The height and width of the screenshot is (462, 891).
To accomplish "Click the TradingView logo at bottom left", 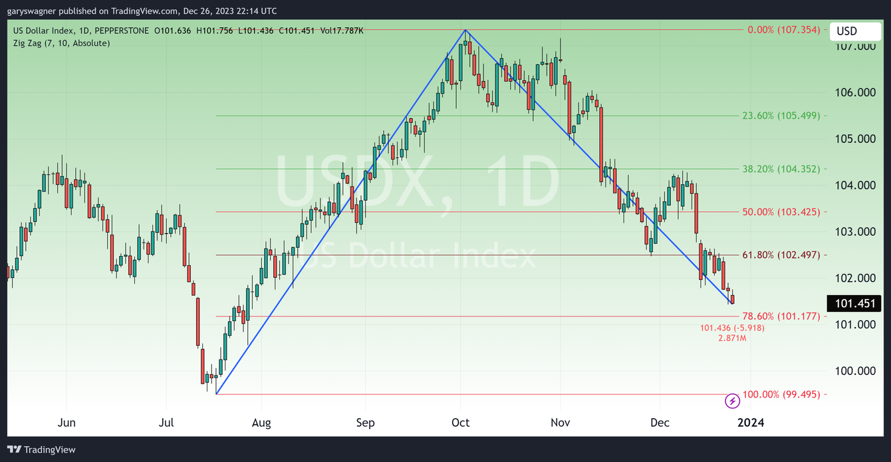I will tap(41, 449).
